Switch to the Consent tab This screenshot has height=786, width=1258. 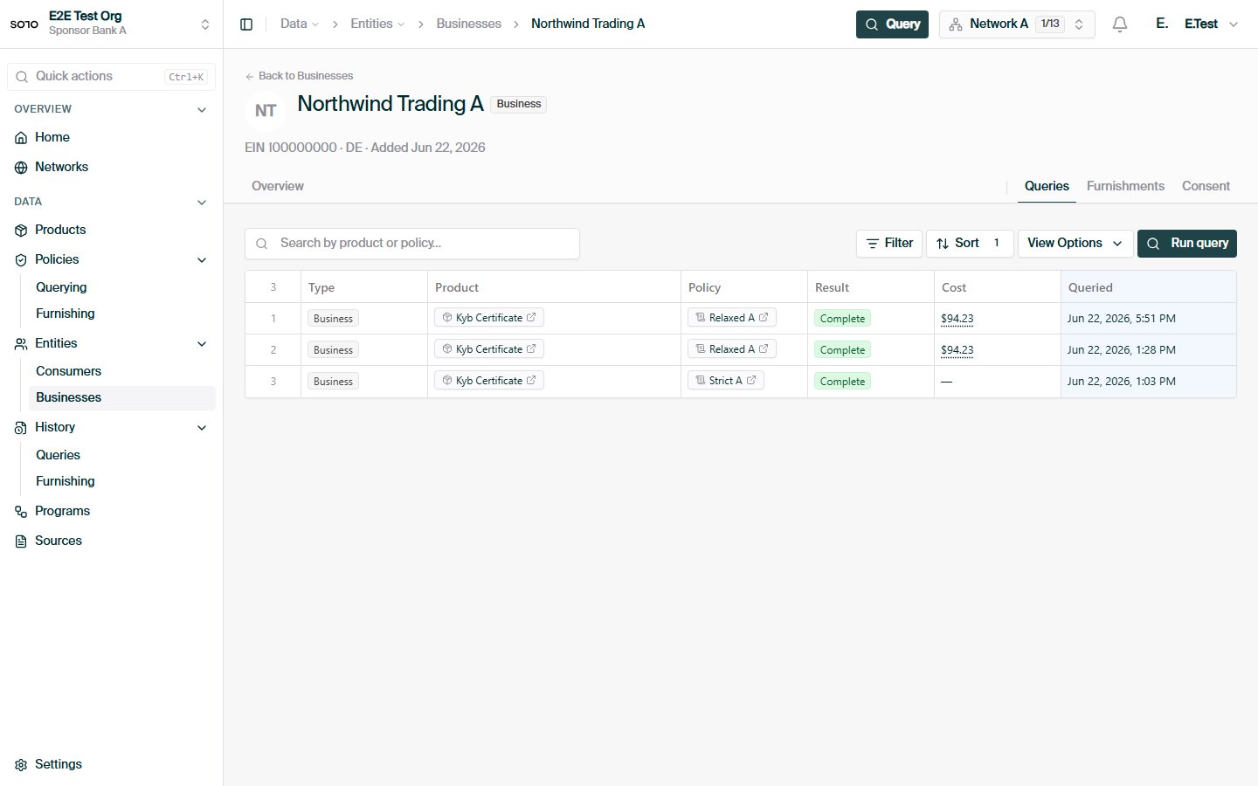[x=1206, y=186]
